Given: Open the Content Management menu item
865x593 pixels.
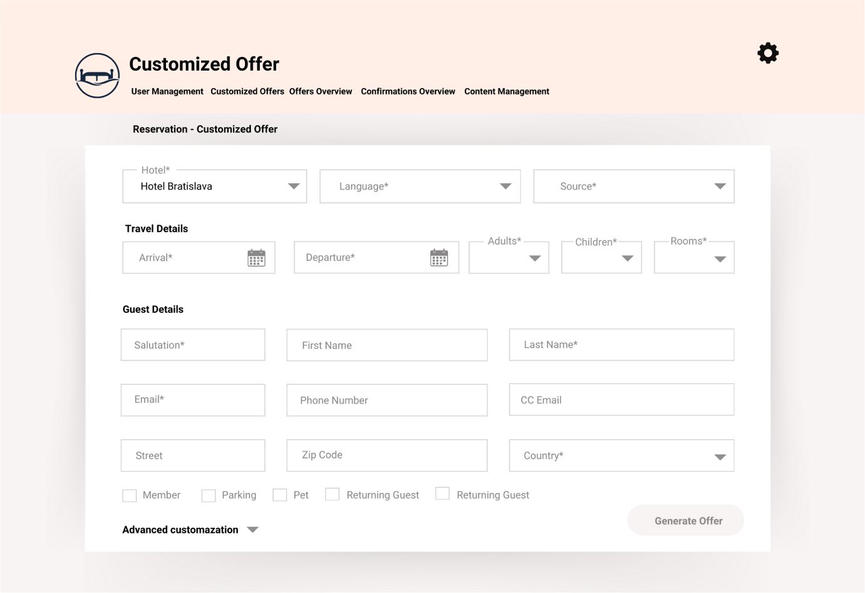Looking at the screenshot, I should (507, 91).
